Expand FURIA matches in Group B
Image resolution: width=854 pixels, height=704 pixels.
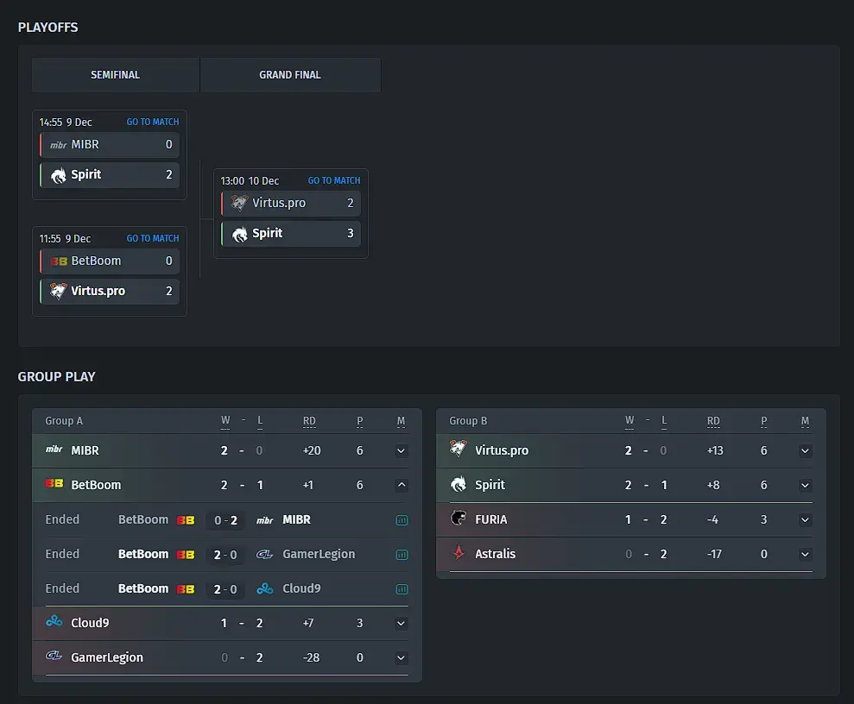click(x=805, y=520)
